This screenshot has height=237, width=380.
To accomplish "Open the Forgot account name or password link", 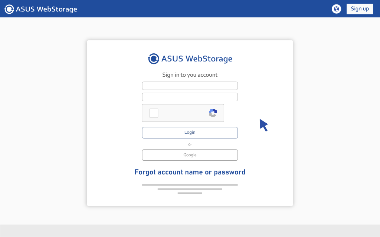I will 190,172.
